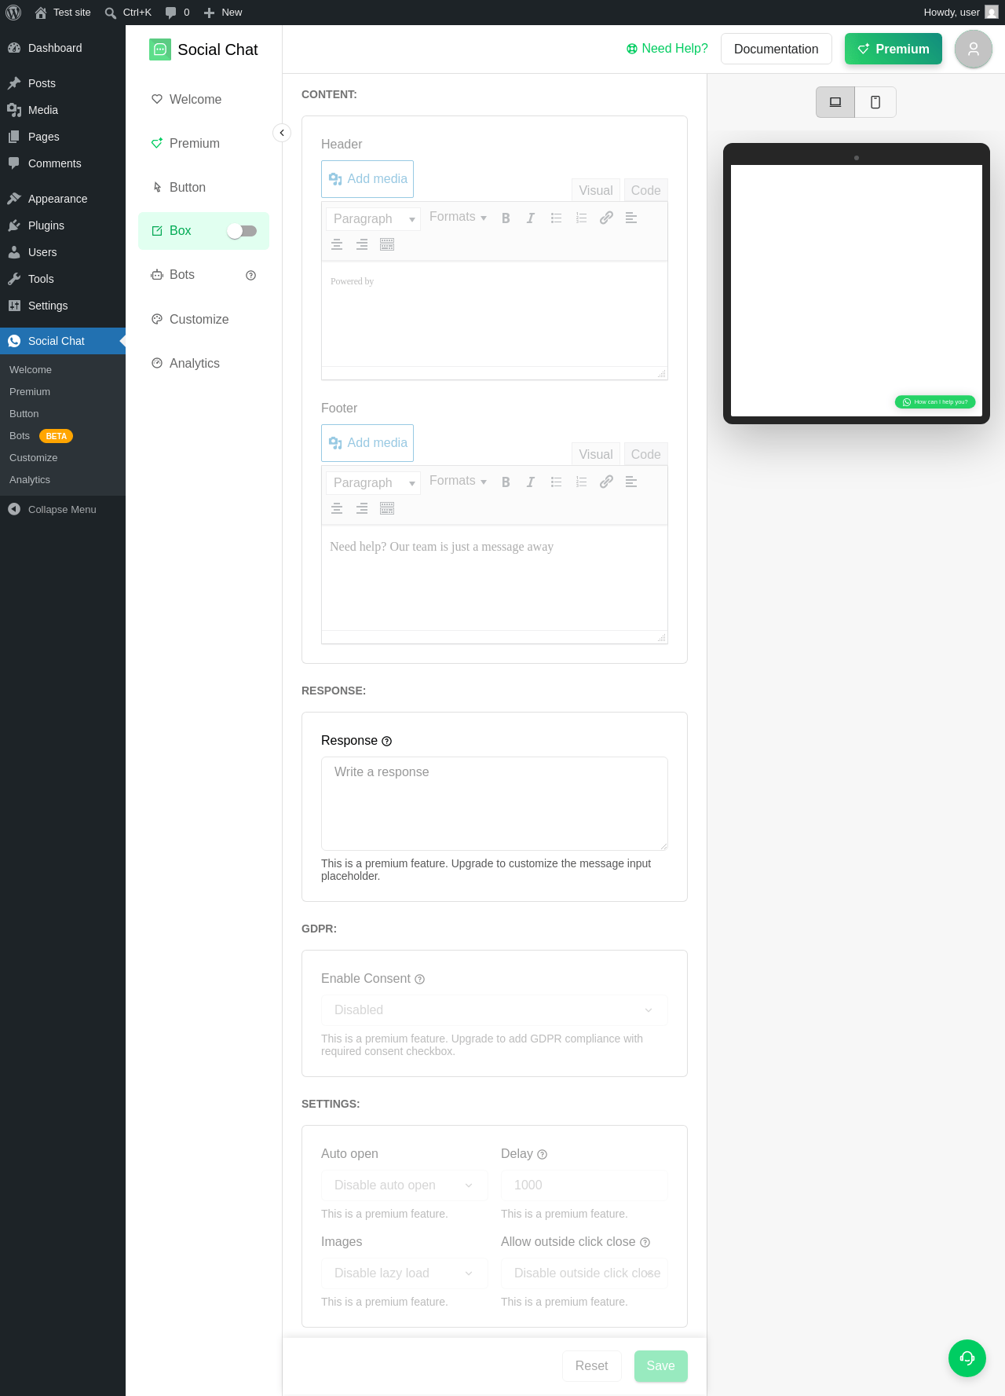Screen dimensions: 1005x1396
Task: Click Add media above the Footer editor
Action: (367, 443)
